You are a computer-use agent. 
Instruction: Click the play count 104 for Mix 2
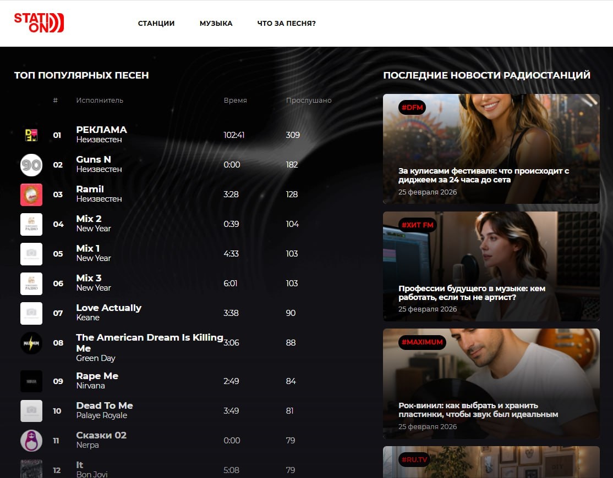pyautogui.click(x=292, y=224)
